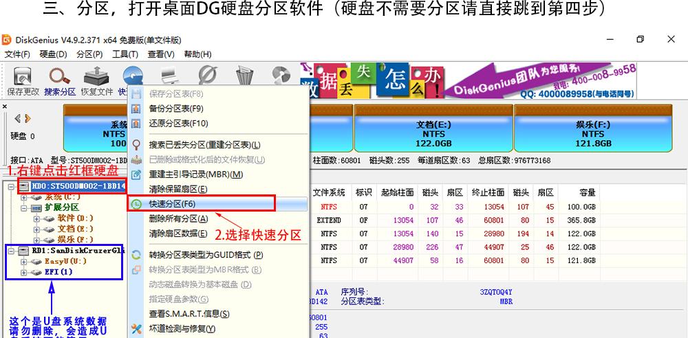The height and width of the screenshot is (338, 688).
Task: Choose 坏道检测与修复(Y) menu item
Action: pyautogui.click(x=218, y=328)
